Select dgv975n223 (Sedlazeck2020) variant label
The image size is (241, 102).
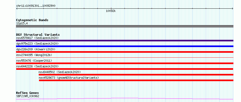tap(37, 44)
